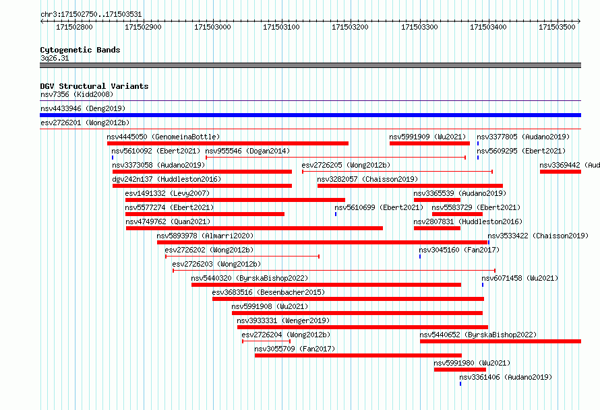Open the esv2726205 (Wong2012b) variant label

click(x=346, y=165)
